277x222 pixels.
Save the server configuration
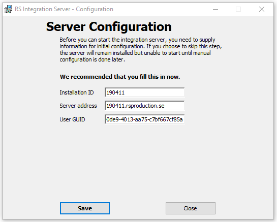coord(85,208)
